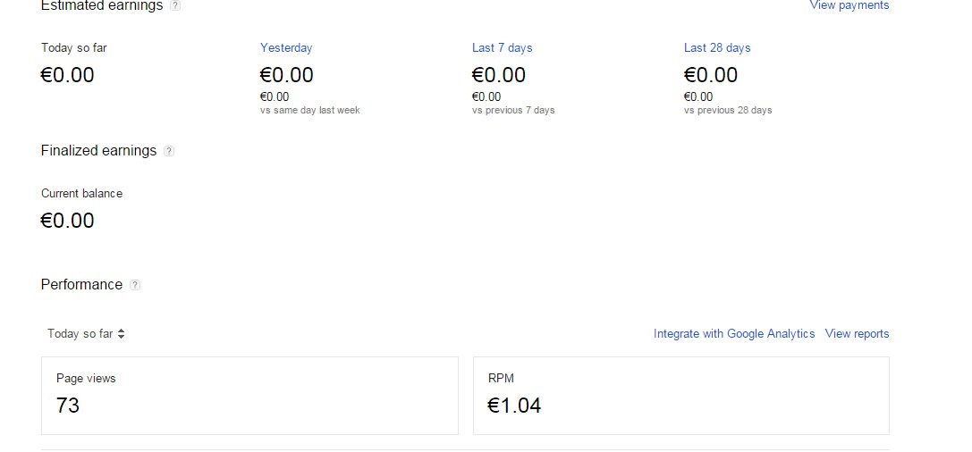Image resolution: width=972 pixels, height=452 pixels.
Task: Click the RPM value €1.04
Action: pyautogui.click(x=514, y=406)
